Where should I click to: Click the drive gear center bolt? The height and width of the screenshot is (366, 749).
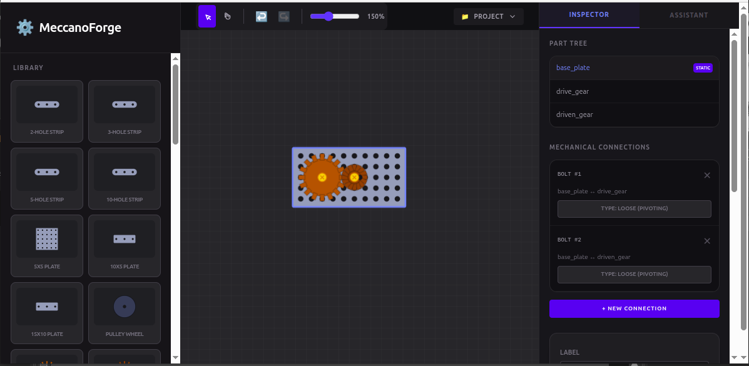tap(322, 177)
